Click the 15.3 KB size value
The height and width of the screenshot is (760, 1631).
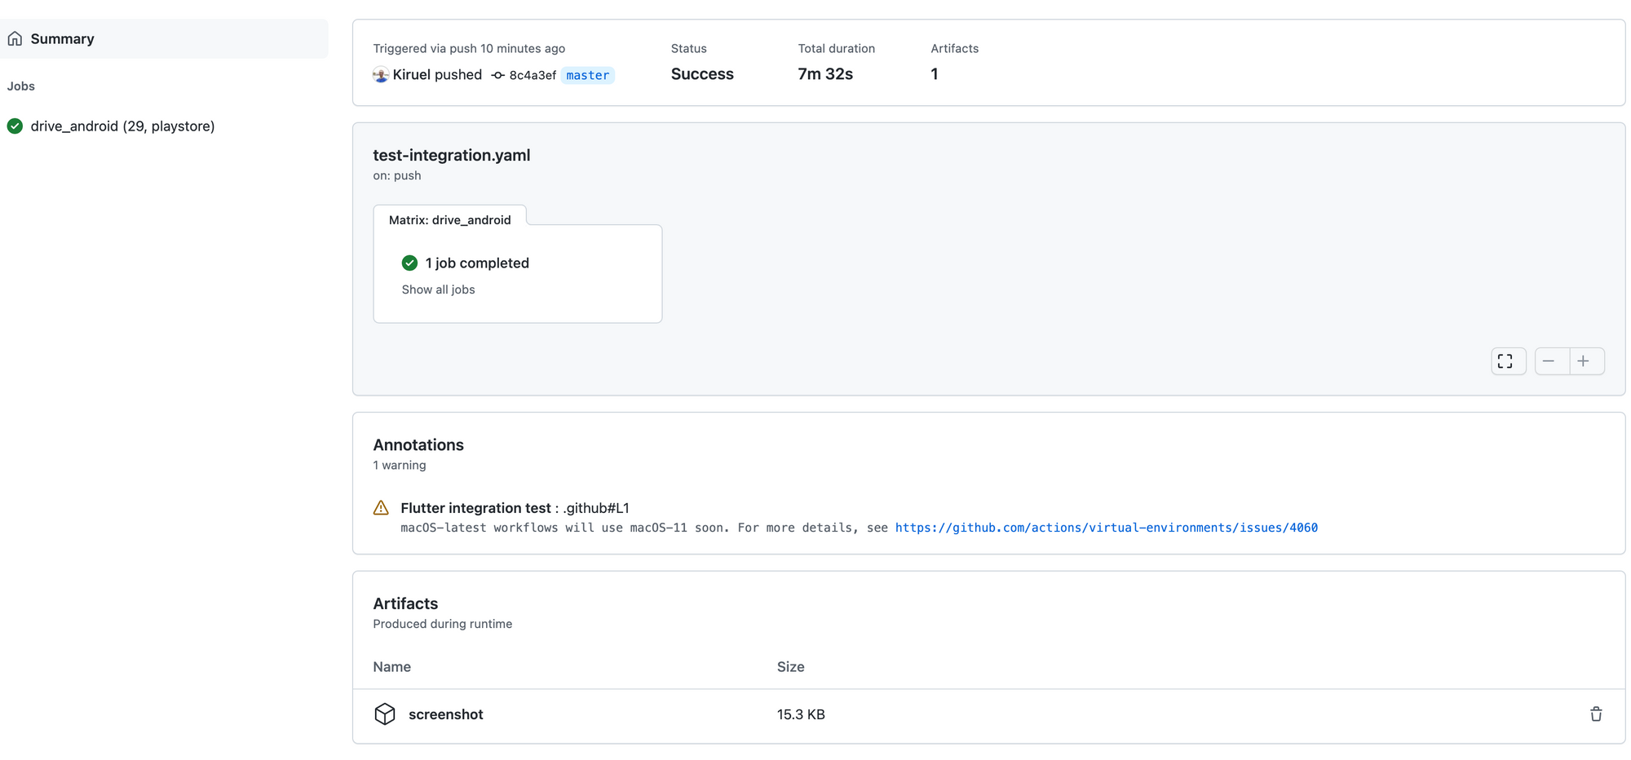pos(801,714)
